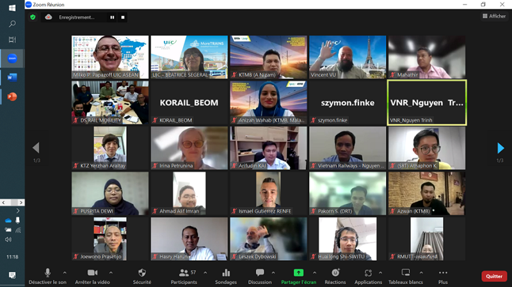Click the green Partager l'écran icon

(298, 273)
